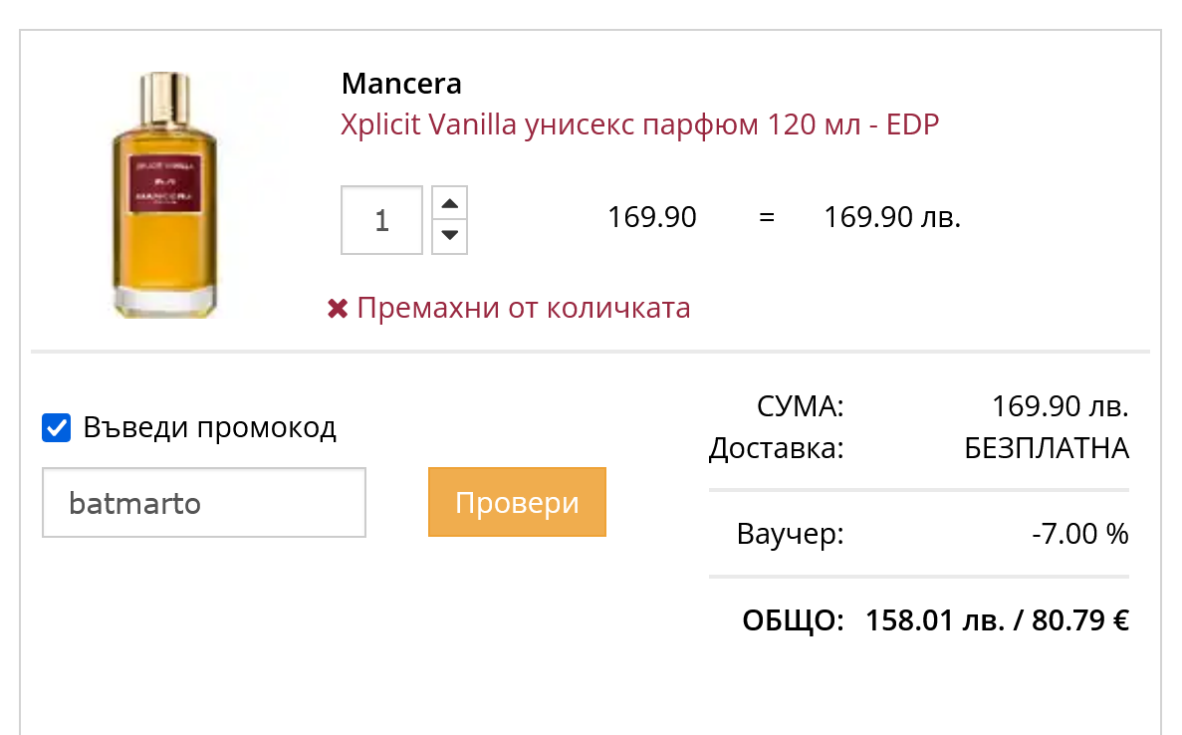Uncheck the Въведи промокод checkbox
Image resolution: width=1182 pixels, height=735 pixels.
[57, 428]
